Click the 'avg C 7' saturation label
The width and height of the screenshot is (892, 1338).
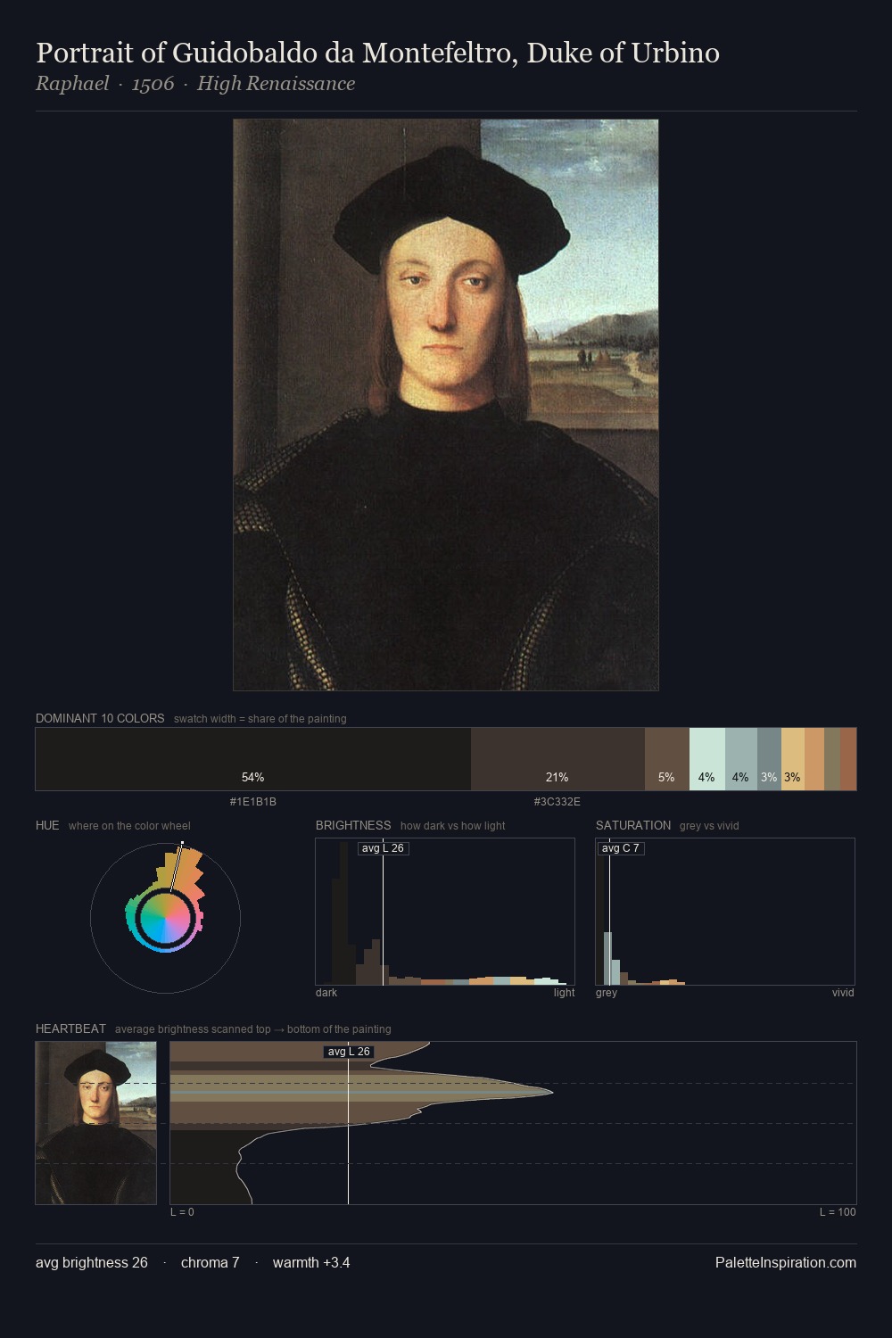620,848
